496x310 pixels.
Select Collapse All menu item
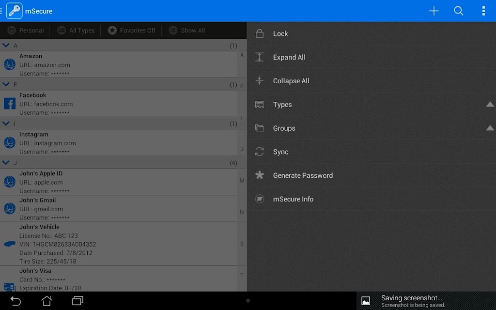pos(372,81)
